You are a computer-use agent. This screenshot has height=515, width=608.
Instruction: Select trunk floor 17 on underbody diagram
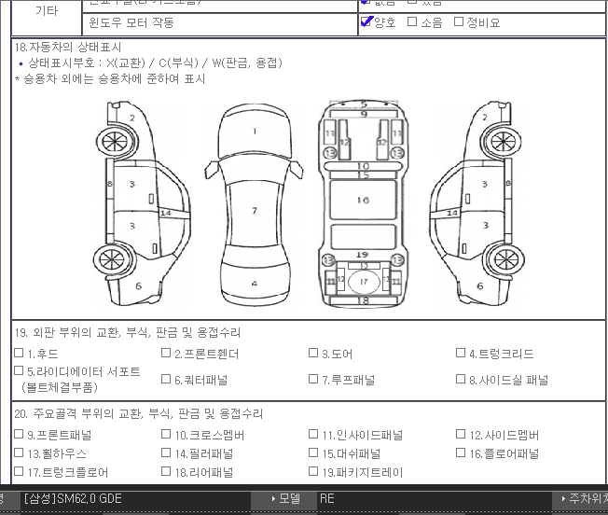364,280
